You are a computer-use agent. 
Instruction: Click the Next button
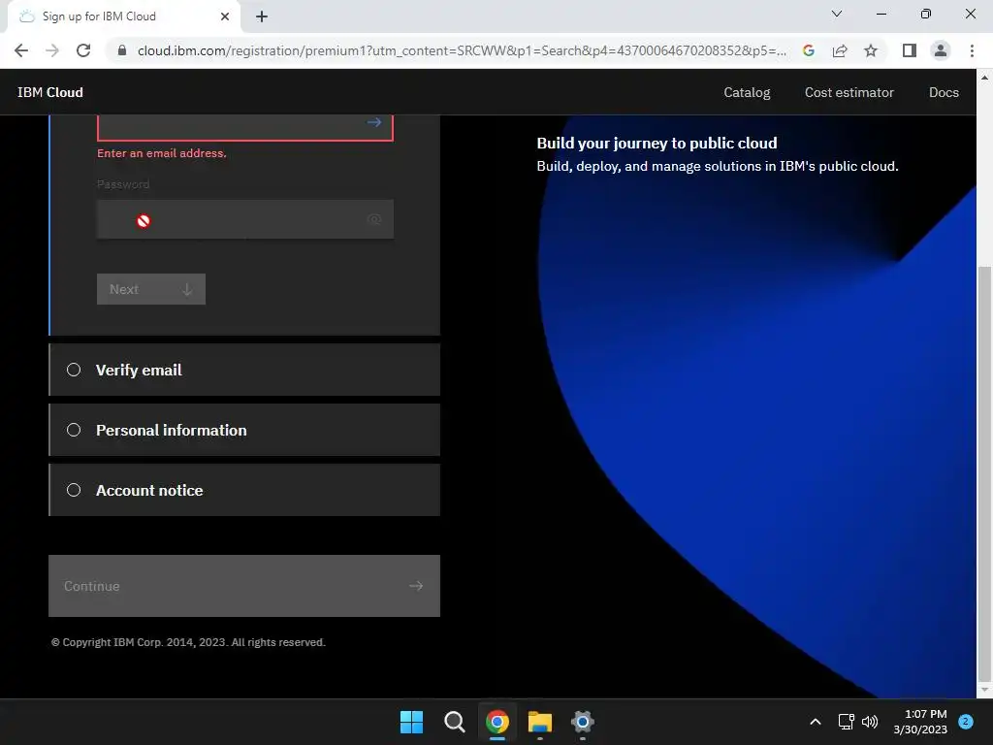point(150,289)
